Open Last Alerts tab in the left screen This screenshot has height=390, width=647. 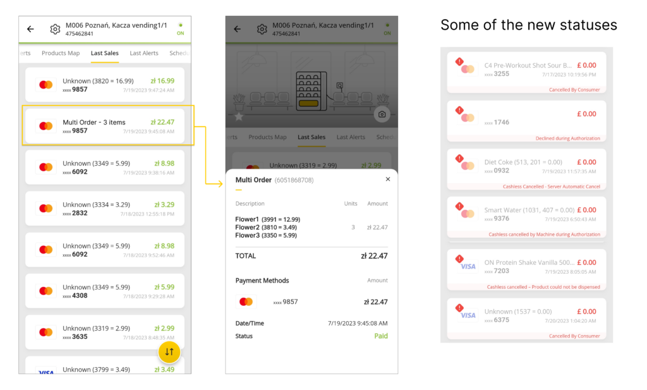pyautogui.click(x=144, y=53)
